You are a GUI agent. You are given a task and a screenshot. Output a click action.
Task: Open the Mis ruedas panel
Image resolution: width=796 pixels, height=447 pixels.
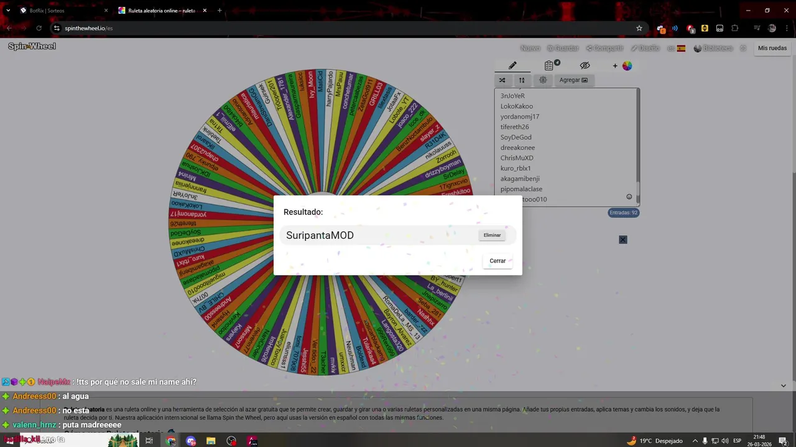pos(772,48)
